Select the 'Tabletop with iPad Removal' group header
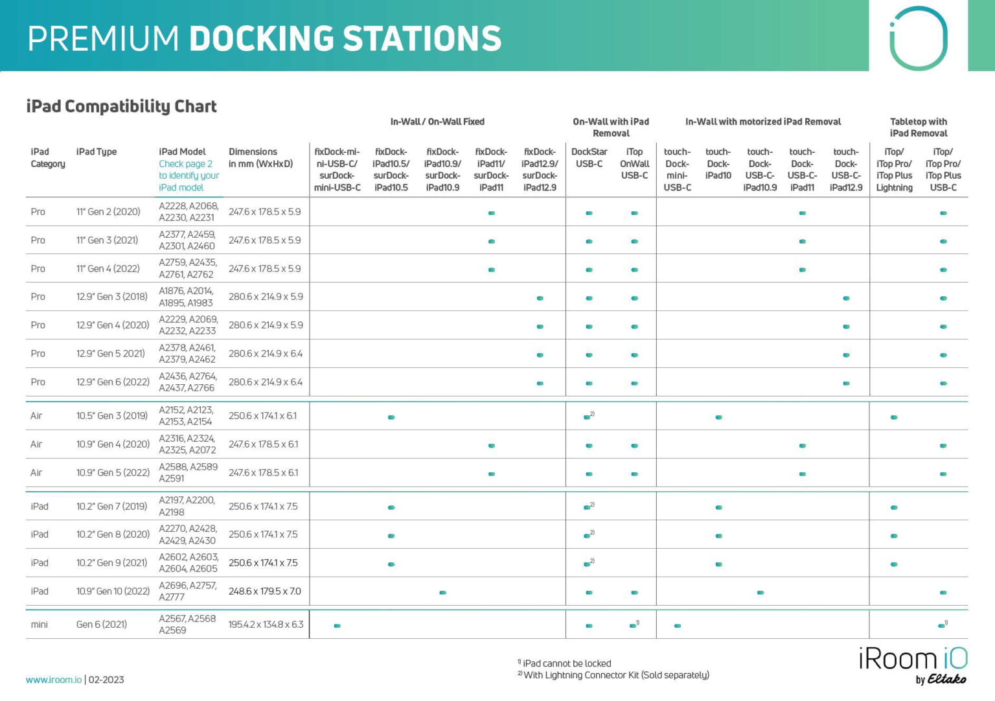The height and width of the screenshot is (701, 995). point(918,127)
